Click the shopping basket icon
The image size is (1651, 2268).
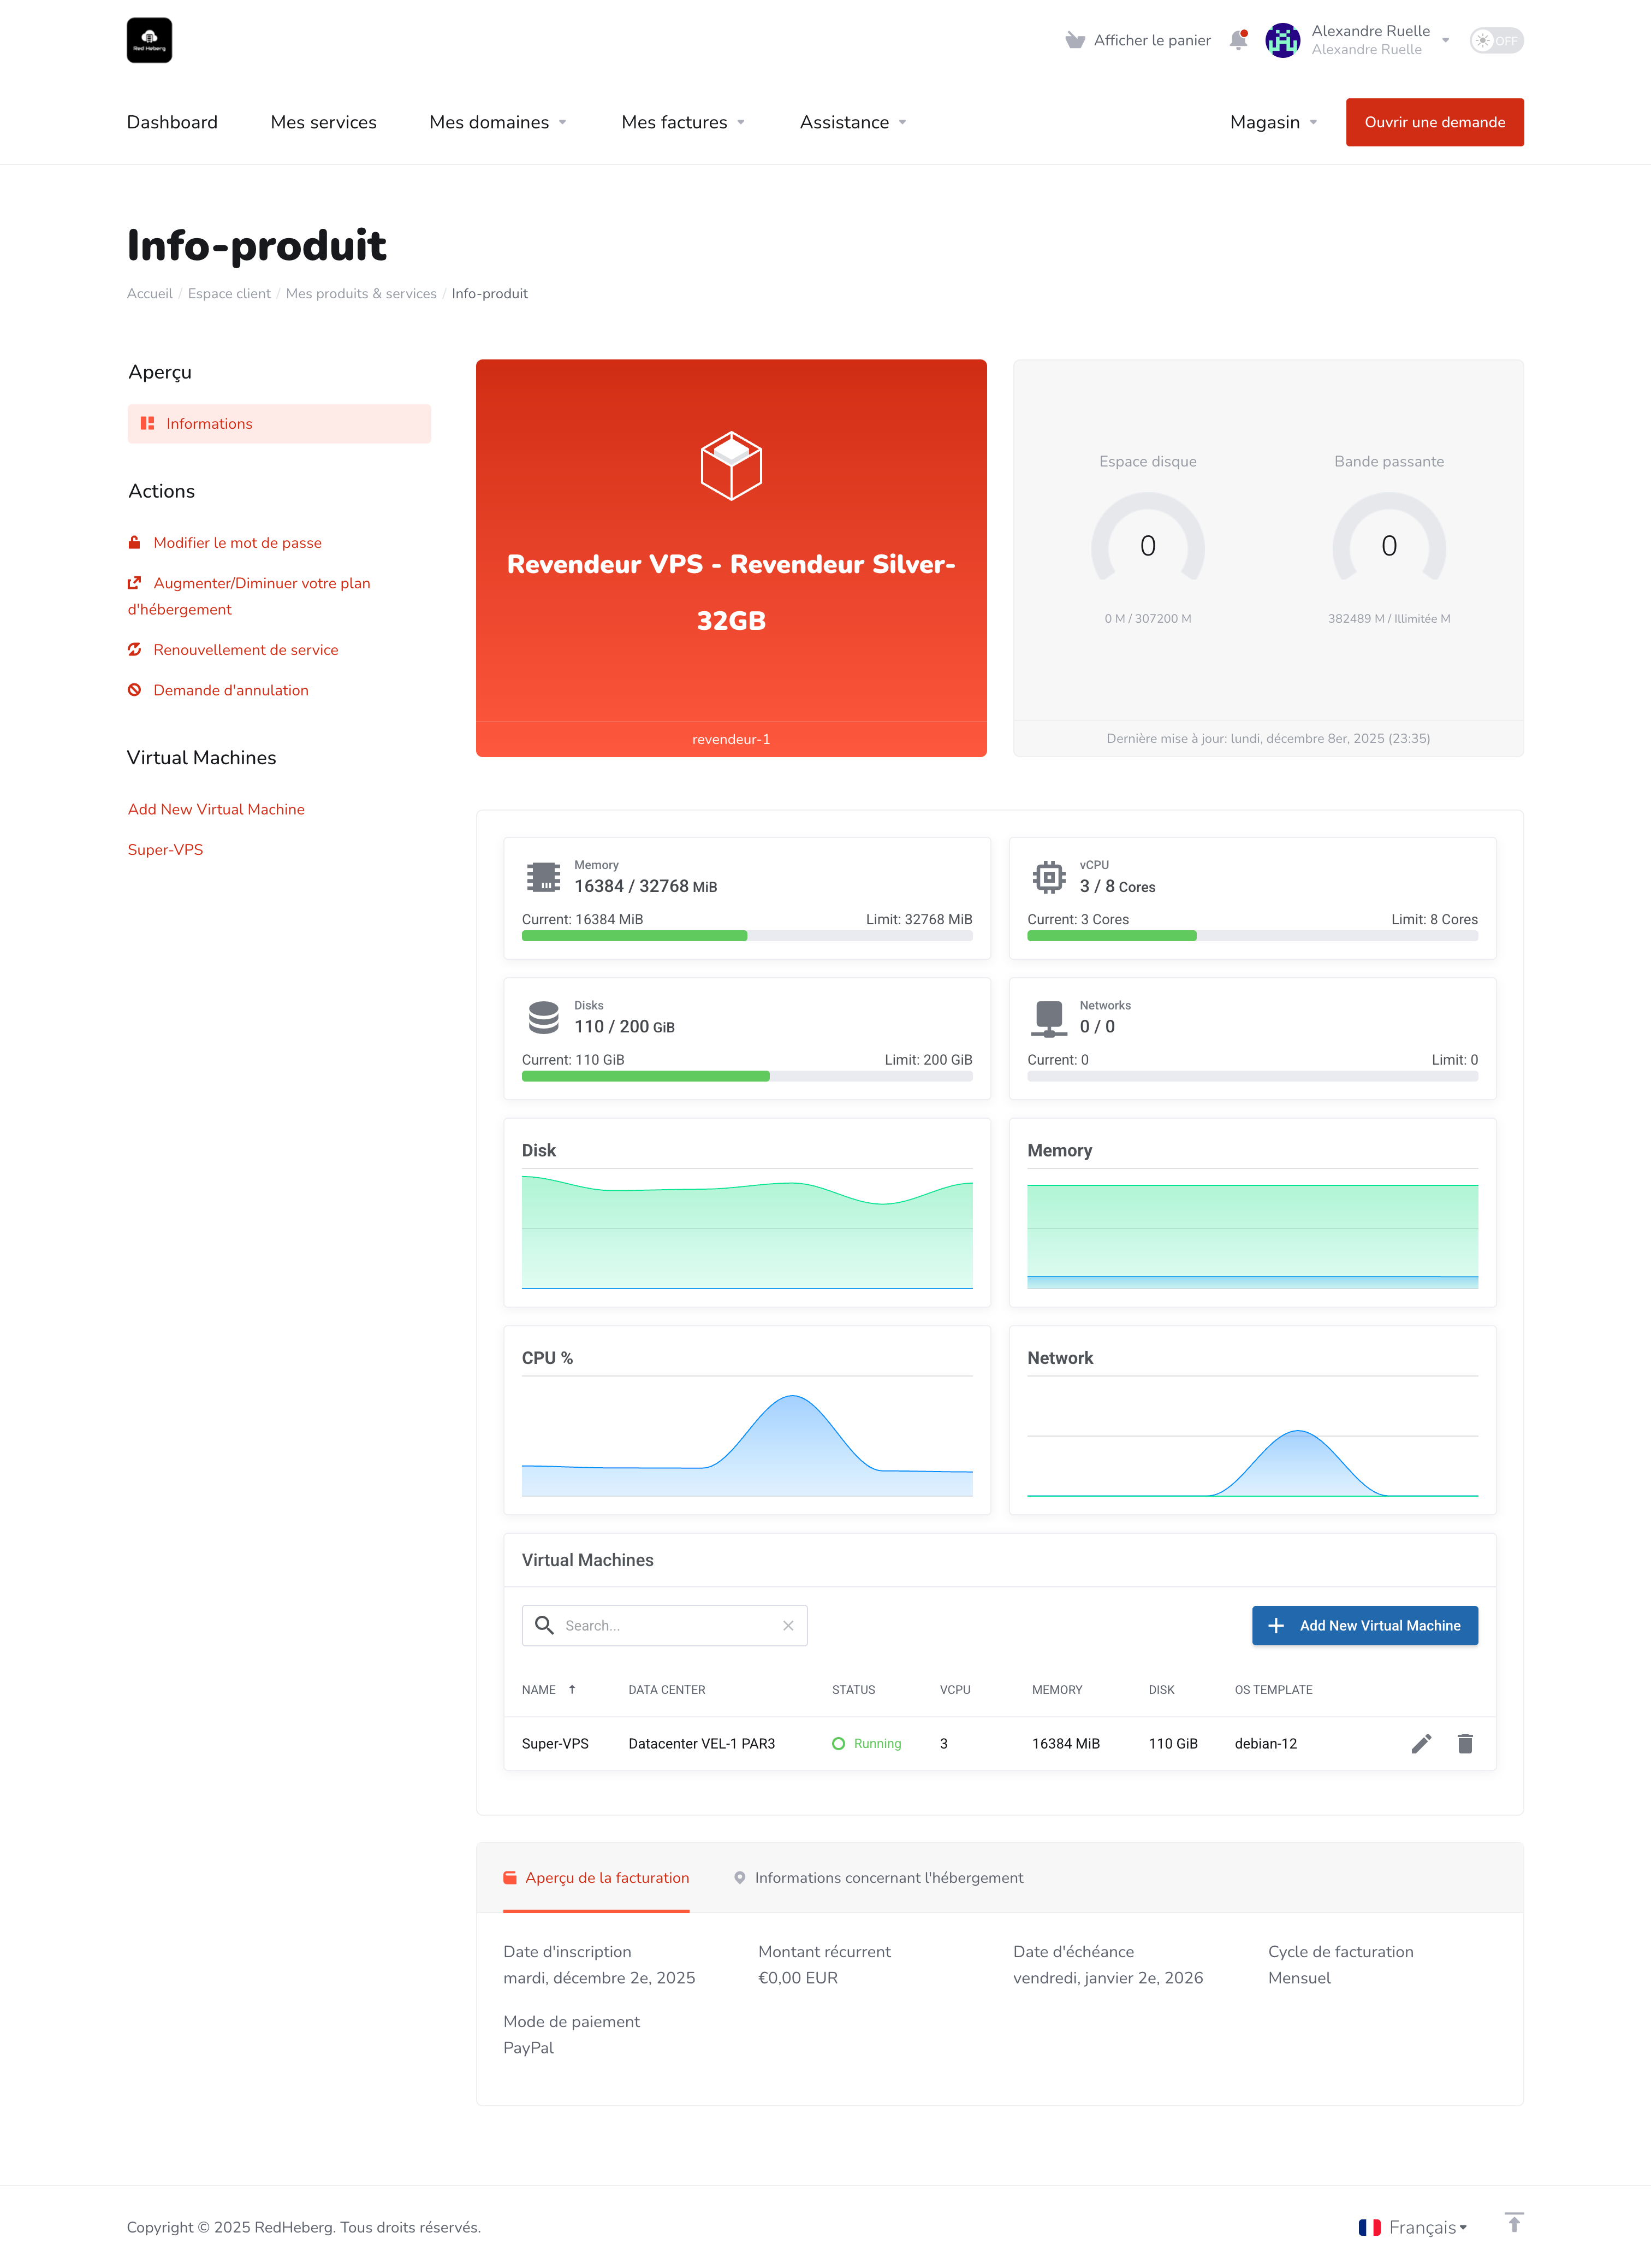pyautogui.click(x=1076, y=40)
